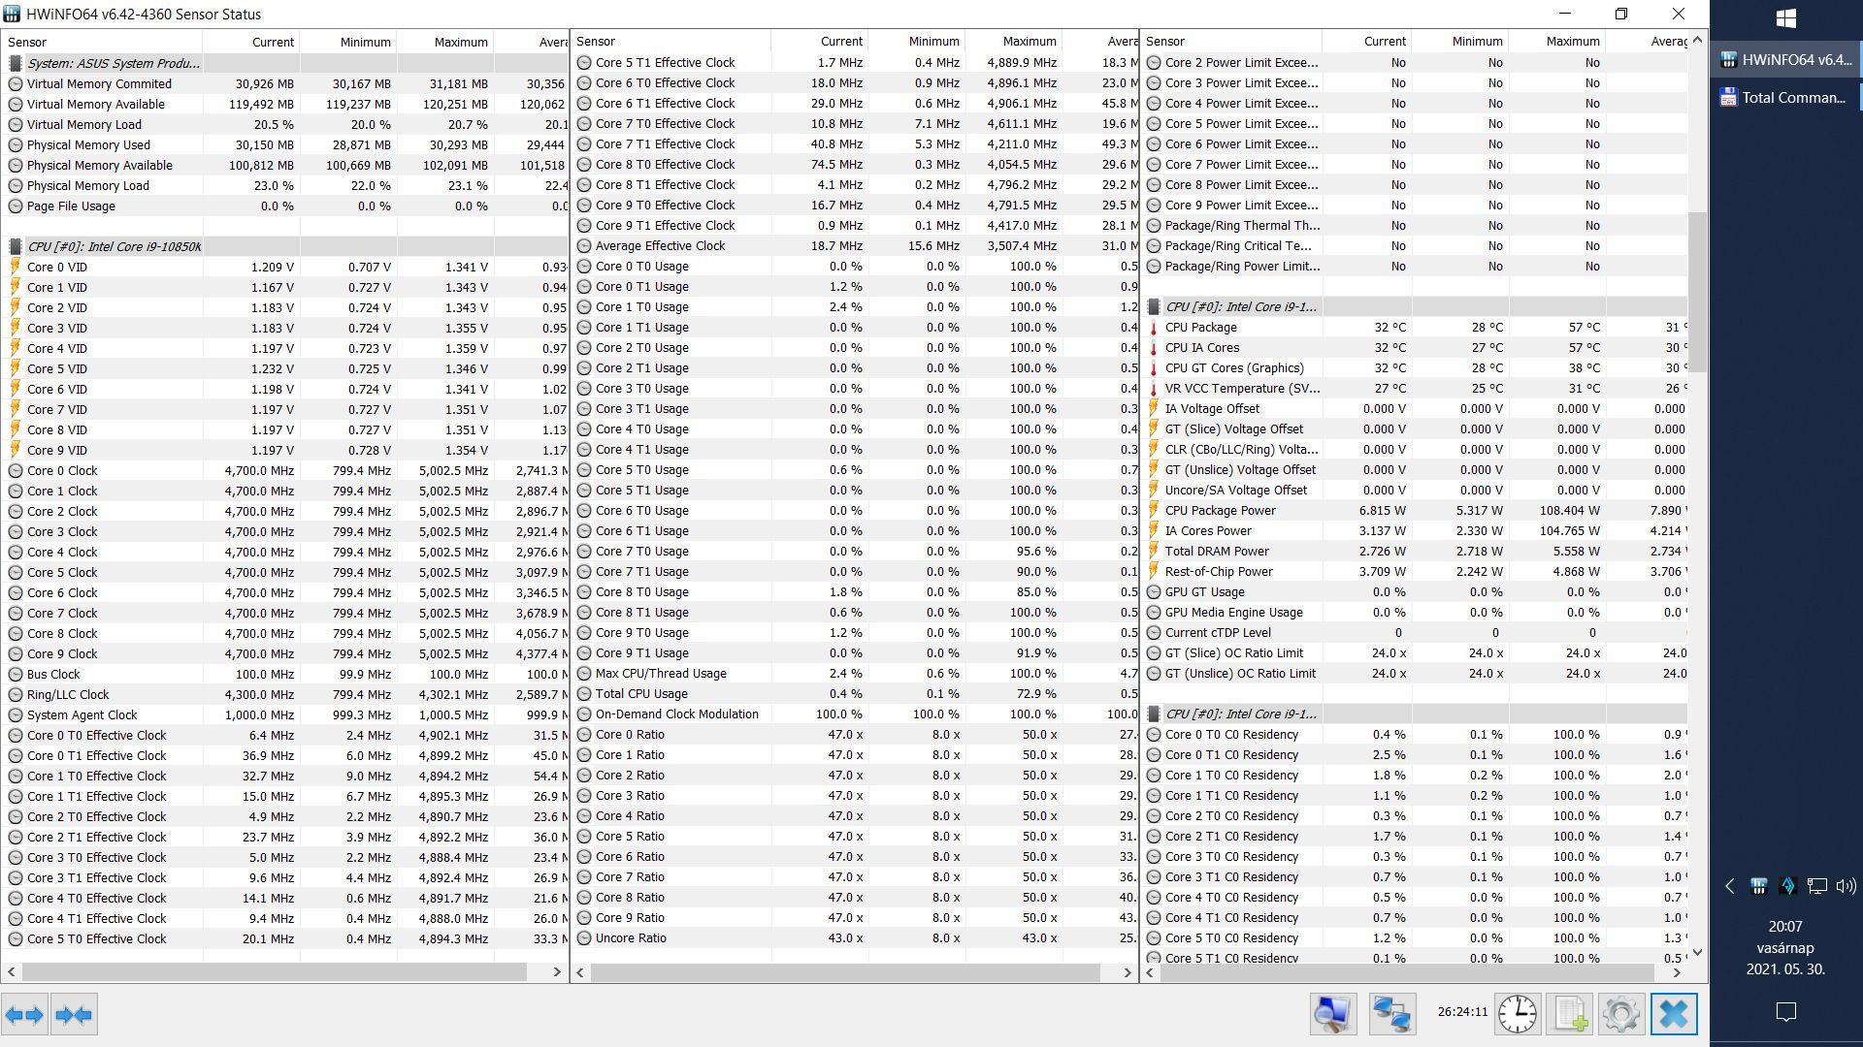Select the Average Effective Clock row
Screen dimensions: 1863x1047
tap(855, 246)
